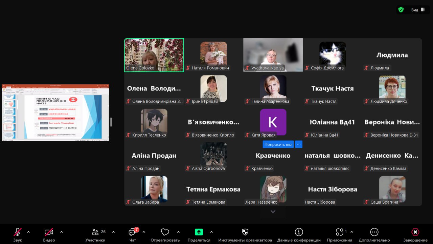Click the green Поделиться share screen icon
This screenshot has width=433, height=244.
[199, 232]
